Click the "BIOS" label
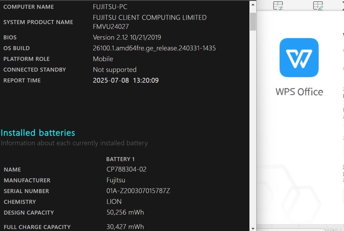 (10, 37)
